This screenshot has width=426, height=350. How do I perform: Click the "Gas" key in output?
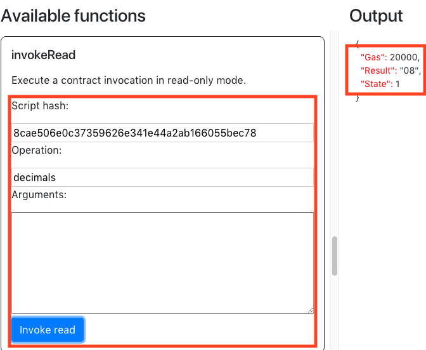pos(373,57)
